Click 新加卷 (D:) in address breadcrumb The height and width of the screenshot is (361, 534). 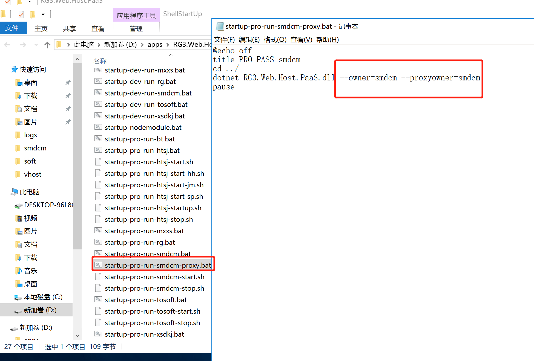point(120,45)
